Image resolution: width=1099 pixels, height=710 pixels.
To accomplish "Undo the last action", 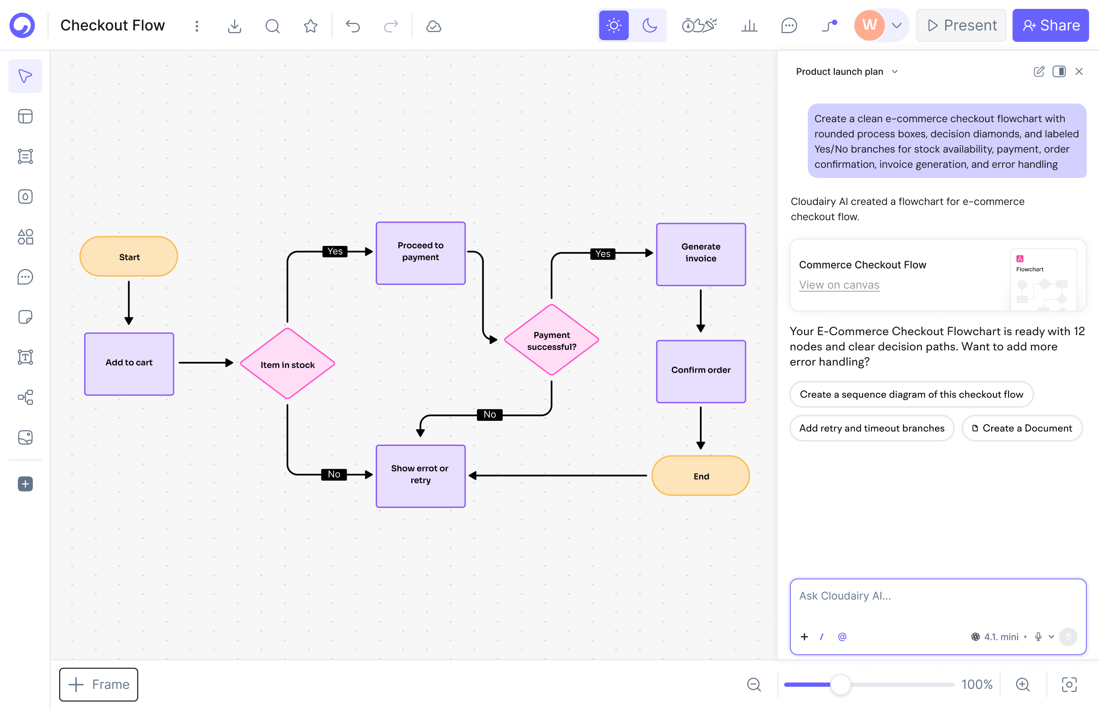I will 353,26.
